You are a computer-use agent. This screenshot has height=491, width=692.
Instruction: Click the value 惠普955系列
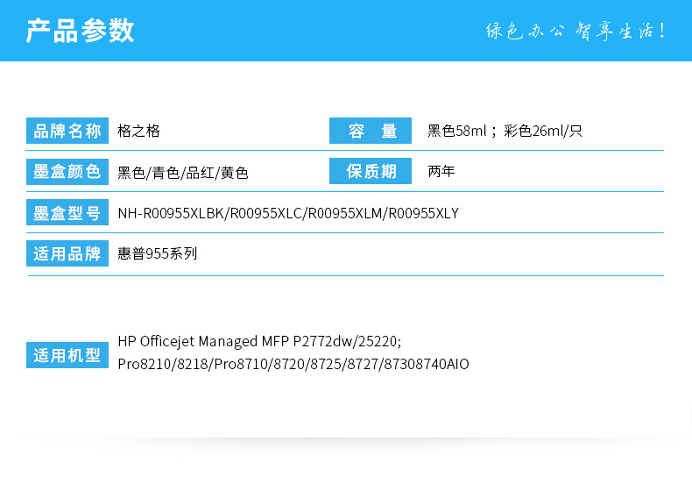point(157,253)
